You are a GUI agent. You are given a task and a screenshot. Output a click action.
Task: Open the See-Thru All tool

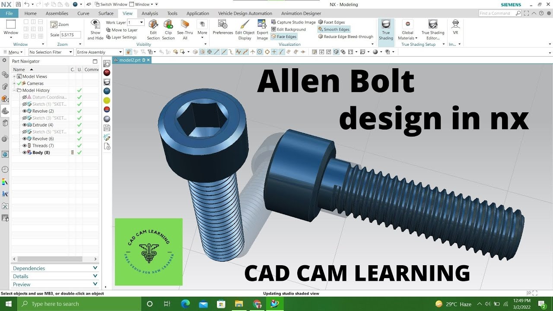click(185, 29)
